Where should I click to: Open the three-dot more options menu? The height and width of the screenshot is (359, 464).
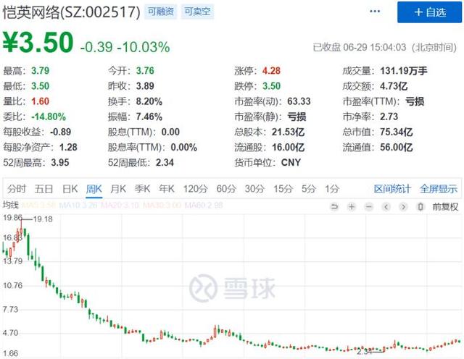point(375,12)
